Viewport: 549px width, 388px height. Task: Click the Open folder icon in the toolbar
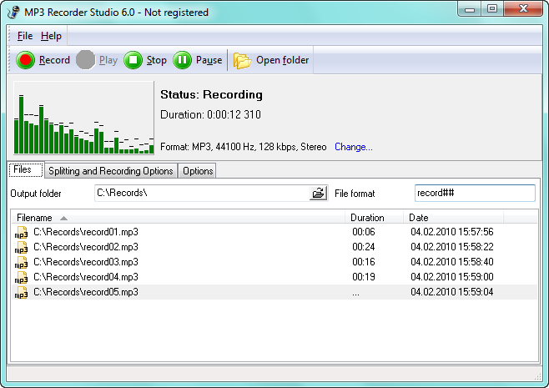pos(242,61)
